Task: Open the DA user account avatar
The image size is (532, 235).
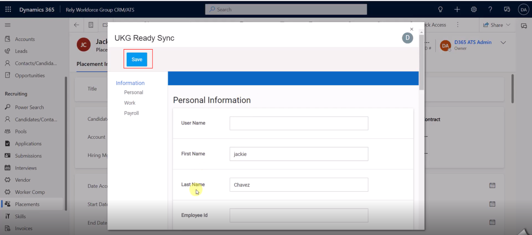Action: click(x=523, y=9)
